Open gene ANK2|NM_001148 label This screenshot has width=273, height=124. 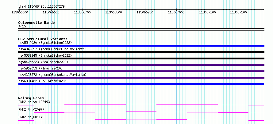(x=31, y=117)
